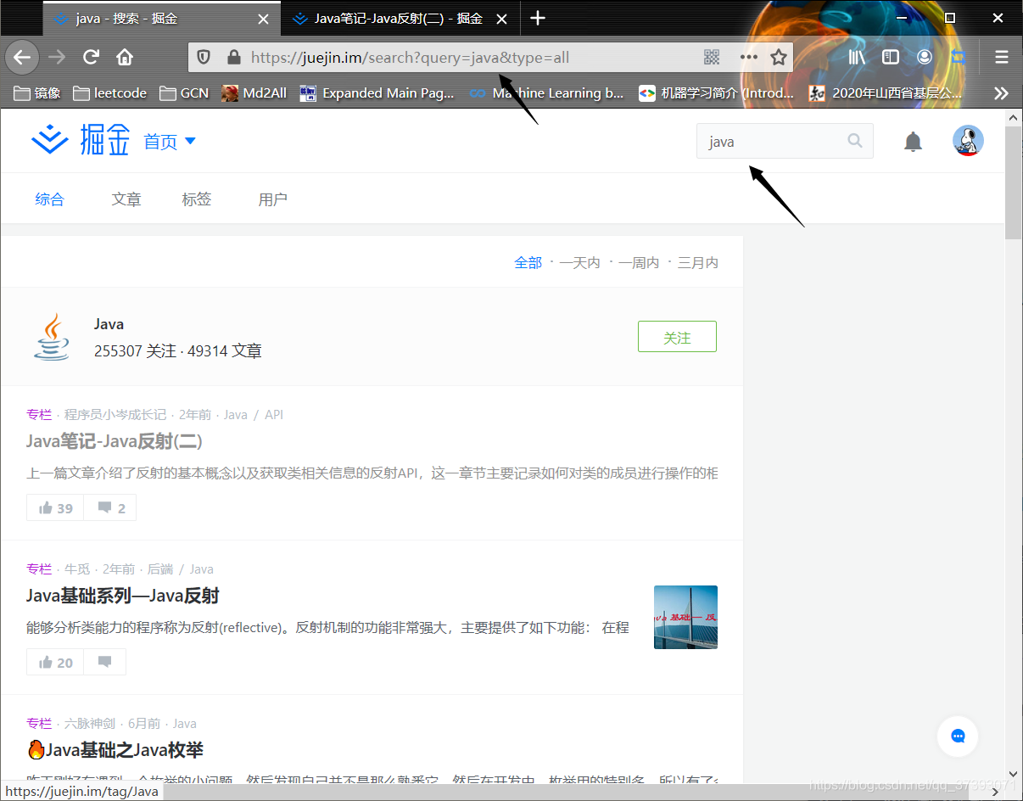Open 2020年山西省基层公 bookmark
This screenshot has width=1023, height=801.
point(886,93)
